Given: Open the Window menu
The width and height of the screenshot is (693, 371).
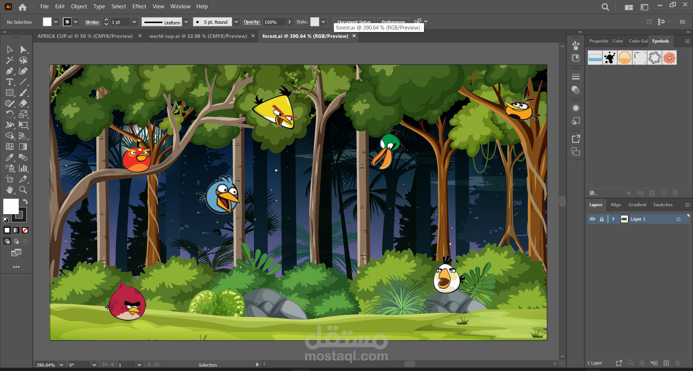Looking at the screenshot, I should point(180,6).
